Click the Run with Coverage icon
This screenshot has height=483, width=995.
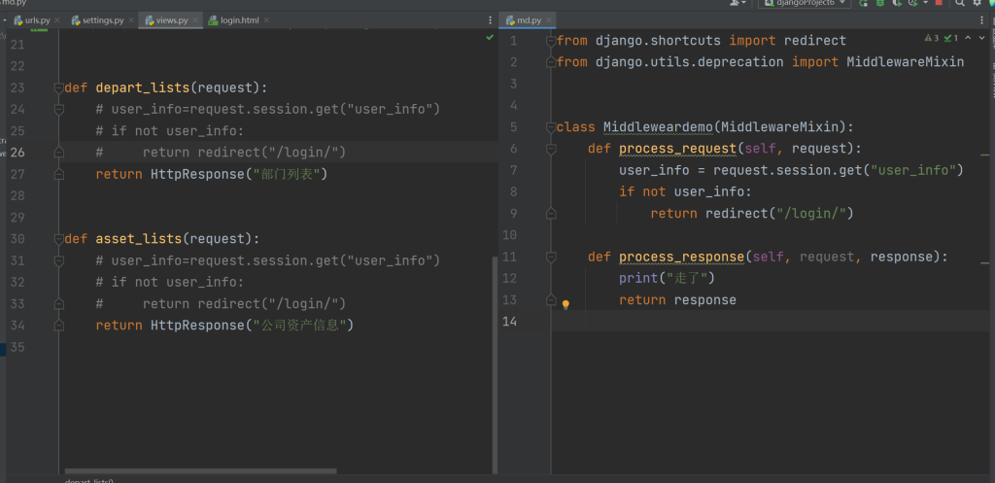coord(896,3)
